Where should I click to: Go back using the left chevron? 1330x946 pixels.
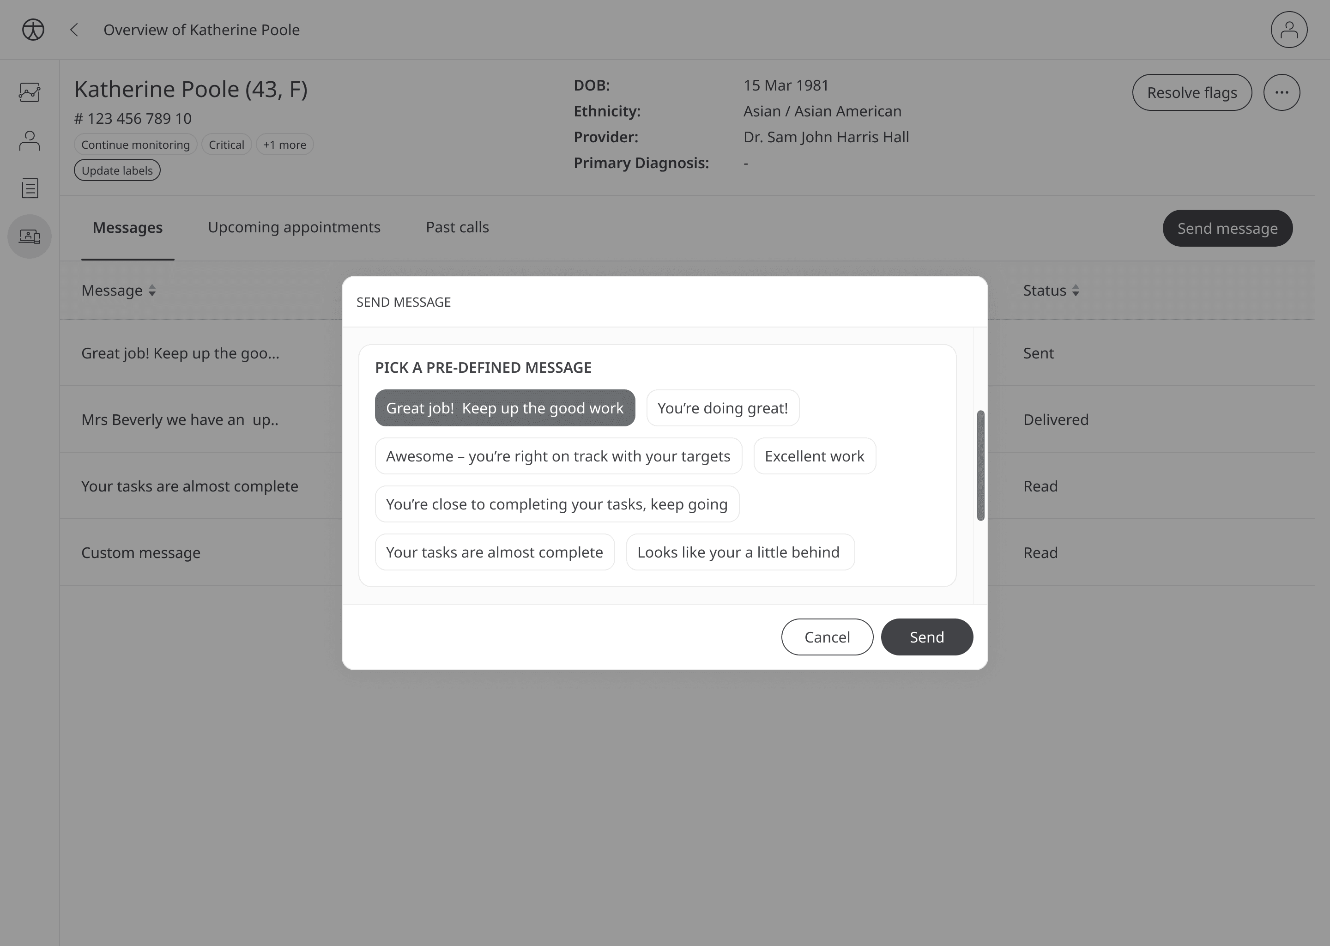point(74,30)
